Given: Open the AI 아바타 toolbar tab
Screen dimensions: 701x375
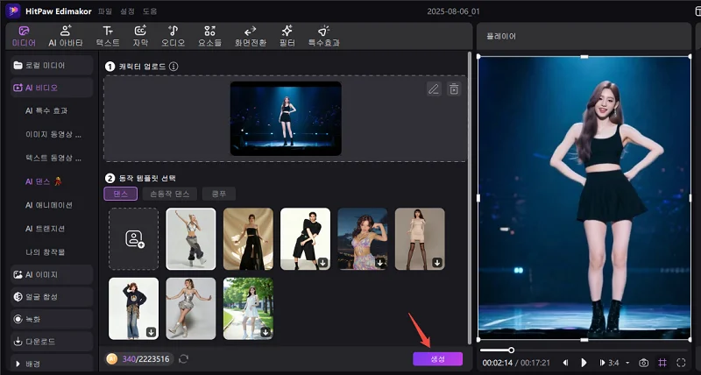Looking at the screenshot, I should tap(66, 35).
